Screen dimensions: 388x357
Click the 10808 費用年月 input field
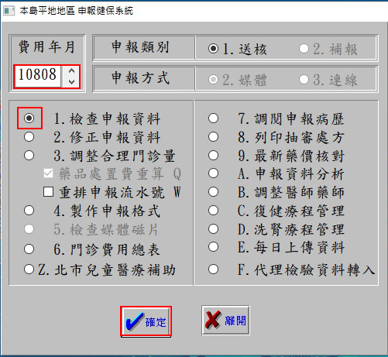[x=38, y=77]
